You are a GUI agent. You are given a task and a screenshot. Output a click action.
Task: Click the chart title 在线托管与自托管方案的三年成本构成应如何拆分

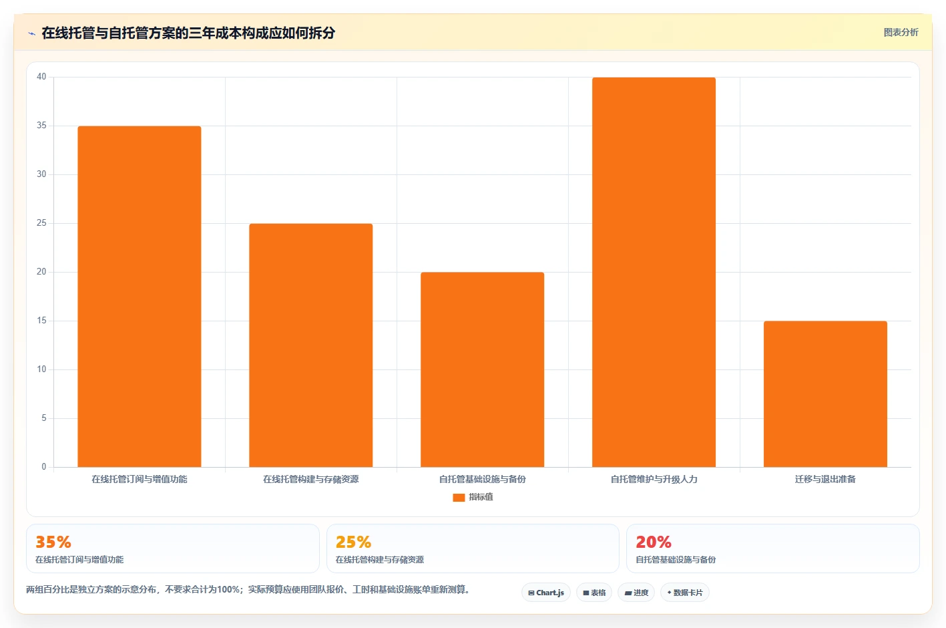pos(188,33)
